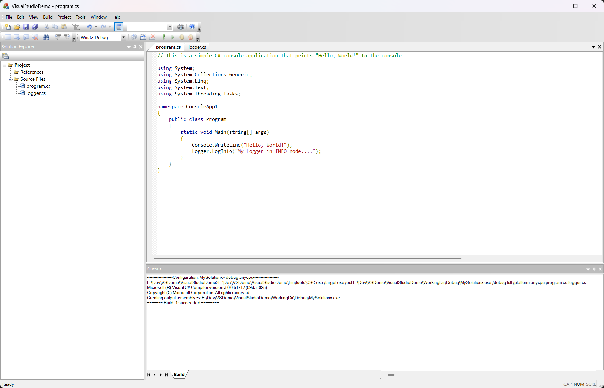Click the editor horizontal scrollbar
The image size is (604, 388).
(x=307, y=258)
